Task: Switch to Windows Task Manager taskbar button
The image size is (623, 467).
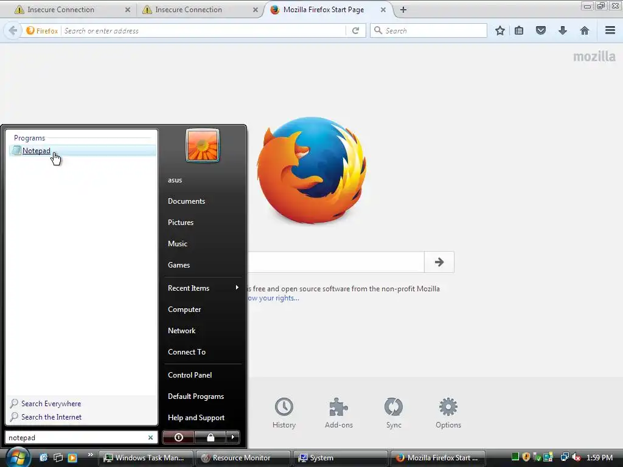Action: pyautogui.click(x=146, y=458)
